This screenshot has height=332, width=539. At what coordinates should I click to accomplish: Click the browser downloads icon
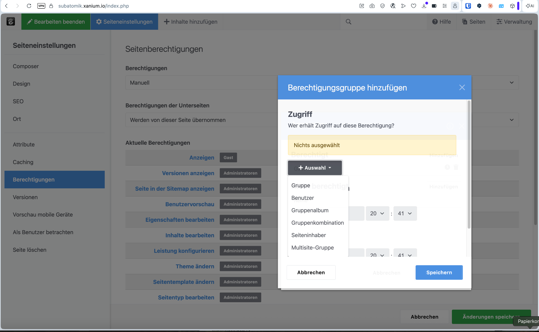tap(424, 6)
